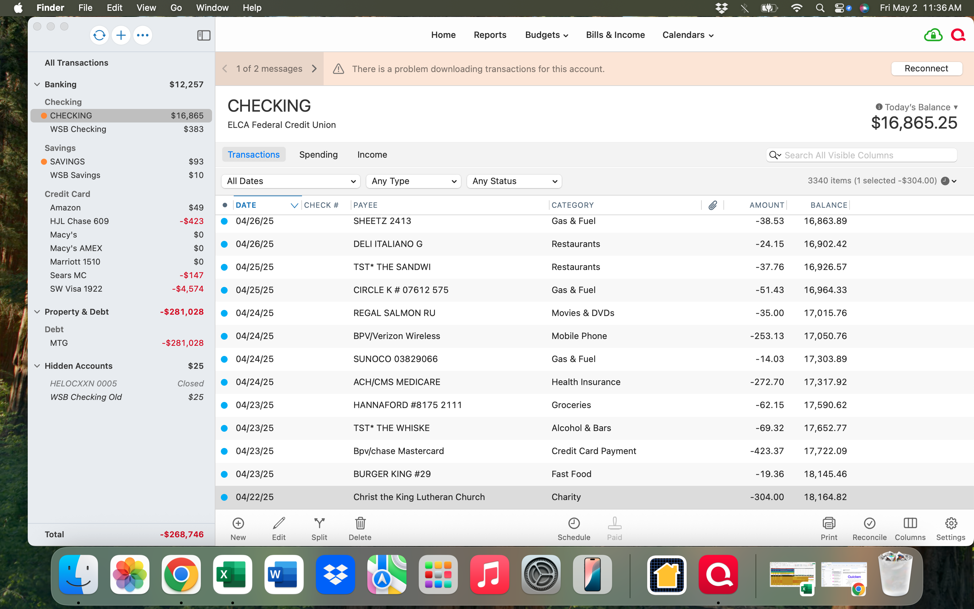Collapse the Property & Debt section

click(37, 312)
